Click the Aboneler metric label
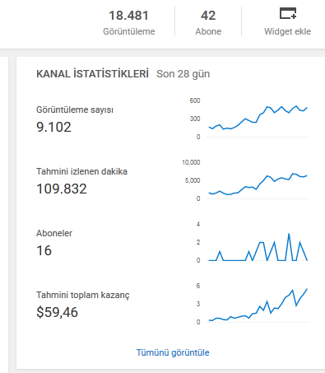The width and height of the screenshot is (325, 373). [54, 233]
